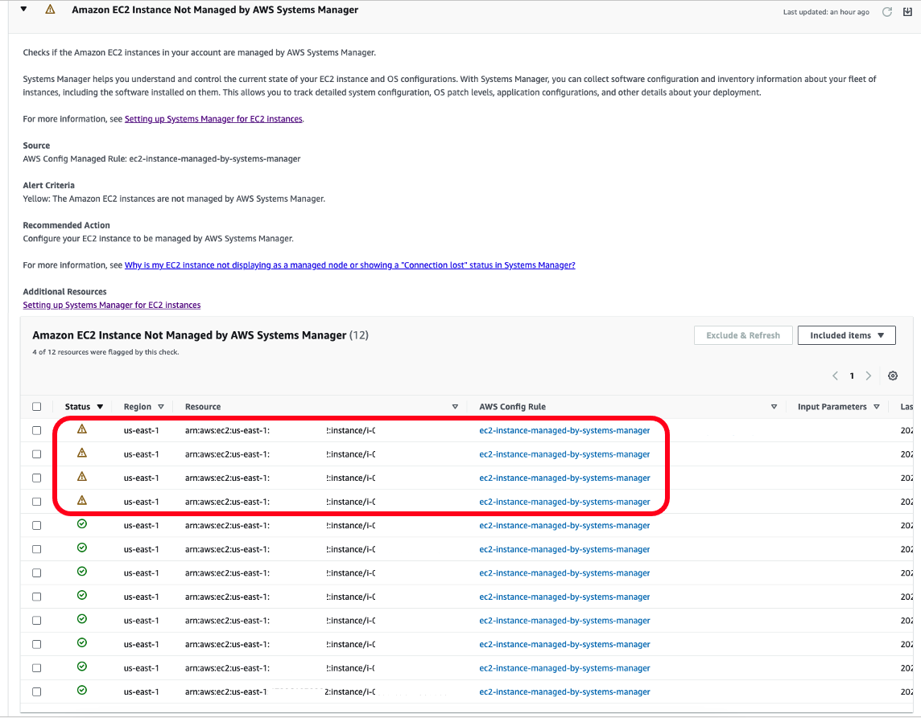Go to the next page of results
This screenshot has height=718, width=921.
pos(868,376)
